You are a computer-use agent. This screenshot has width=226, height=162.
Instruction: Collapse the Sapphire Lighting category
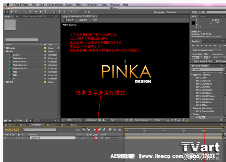click(192, 75)
